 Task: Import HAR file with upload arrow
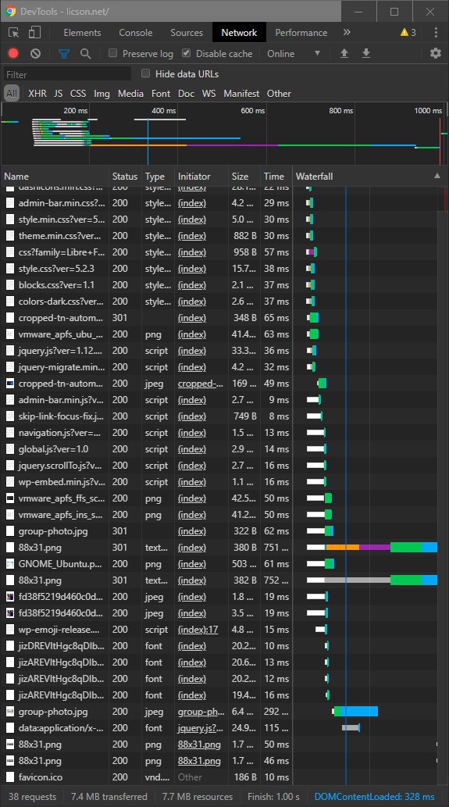coord(344,54)
